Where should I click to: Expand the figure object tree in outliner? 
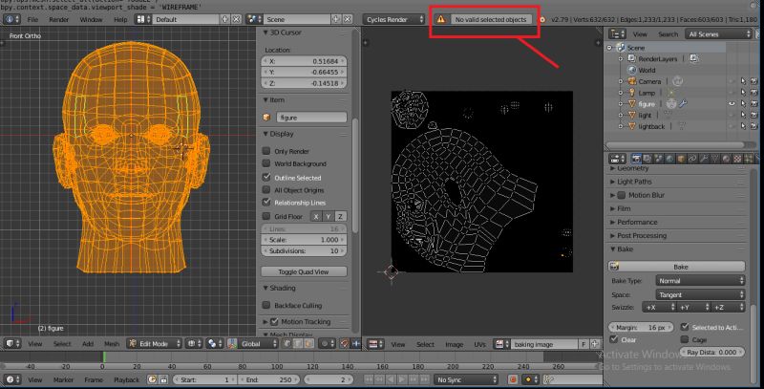coord(621,104)
